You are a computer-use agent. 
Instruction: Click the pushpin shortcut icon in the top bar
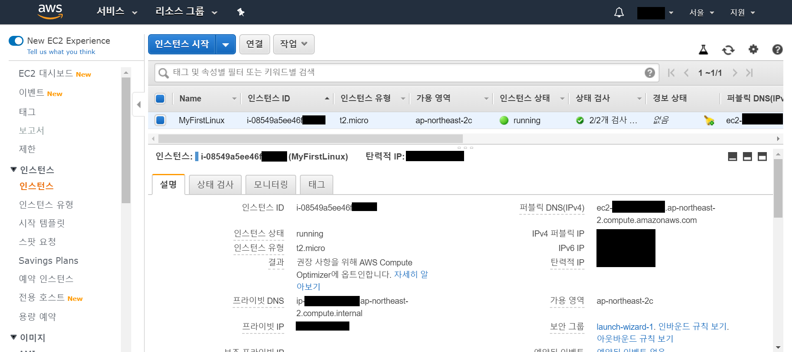click(x=241, y=12)
